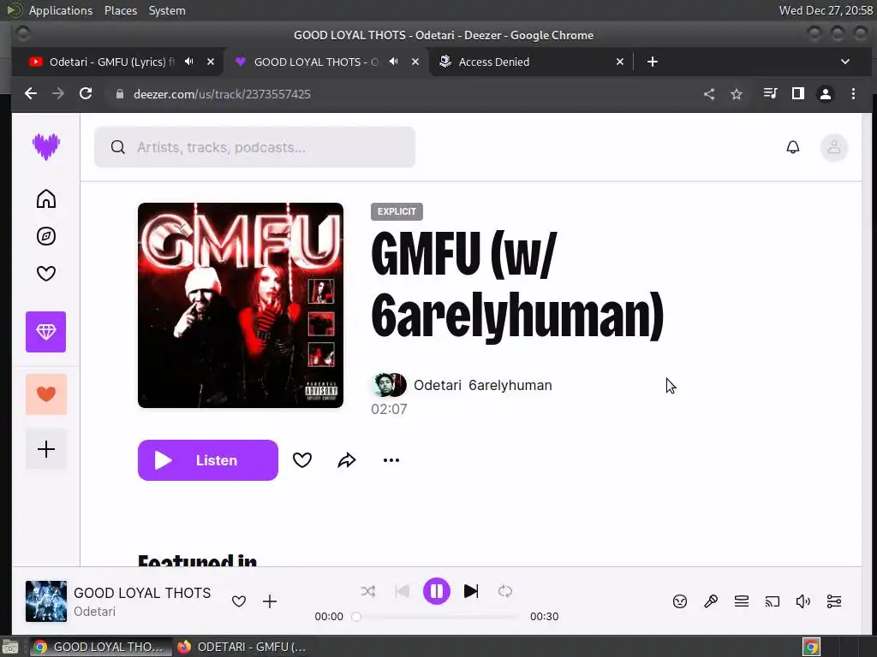
Task: Open more options for GMFU track
Action: (391, 460)
